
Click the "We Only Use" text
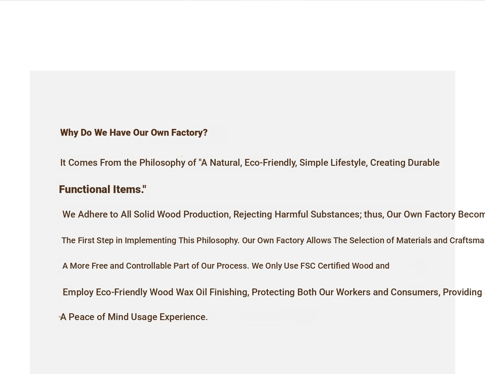click(x=275, y=266)
